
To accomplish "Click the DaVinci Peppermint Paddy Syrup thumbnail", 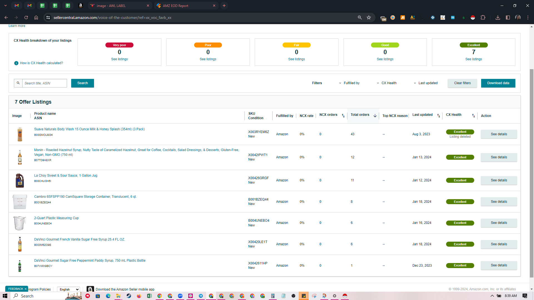I will (20, 266).
